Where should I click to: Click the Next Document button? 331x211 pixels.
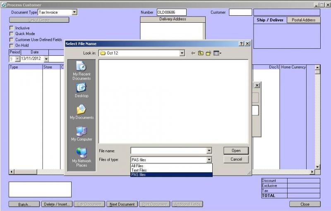click(x=122, y=204)
